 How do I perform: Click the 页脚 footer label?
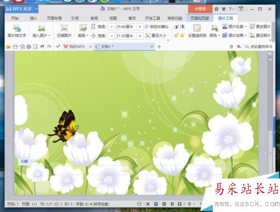click(x=25, y=162)
